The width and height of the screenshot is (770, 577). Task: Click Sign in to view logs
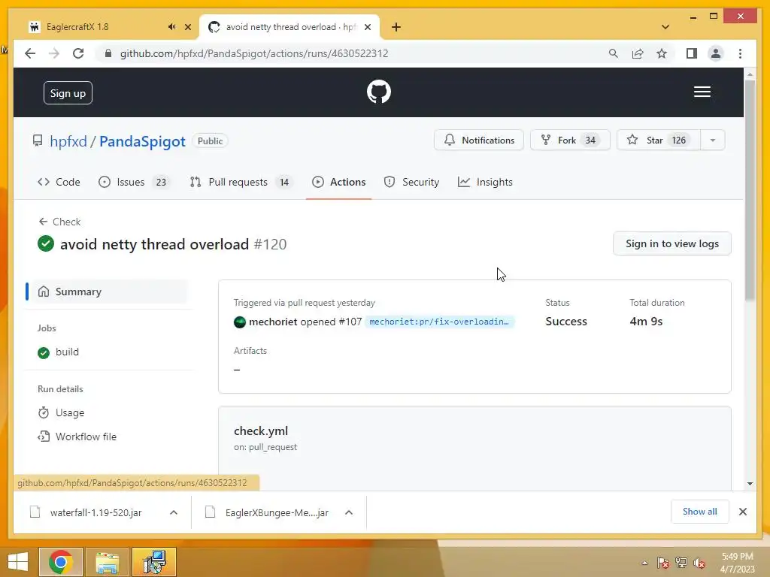tap(671, 244)
